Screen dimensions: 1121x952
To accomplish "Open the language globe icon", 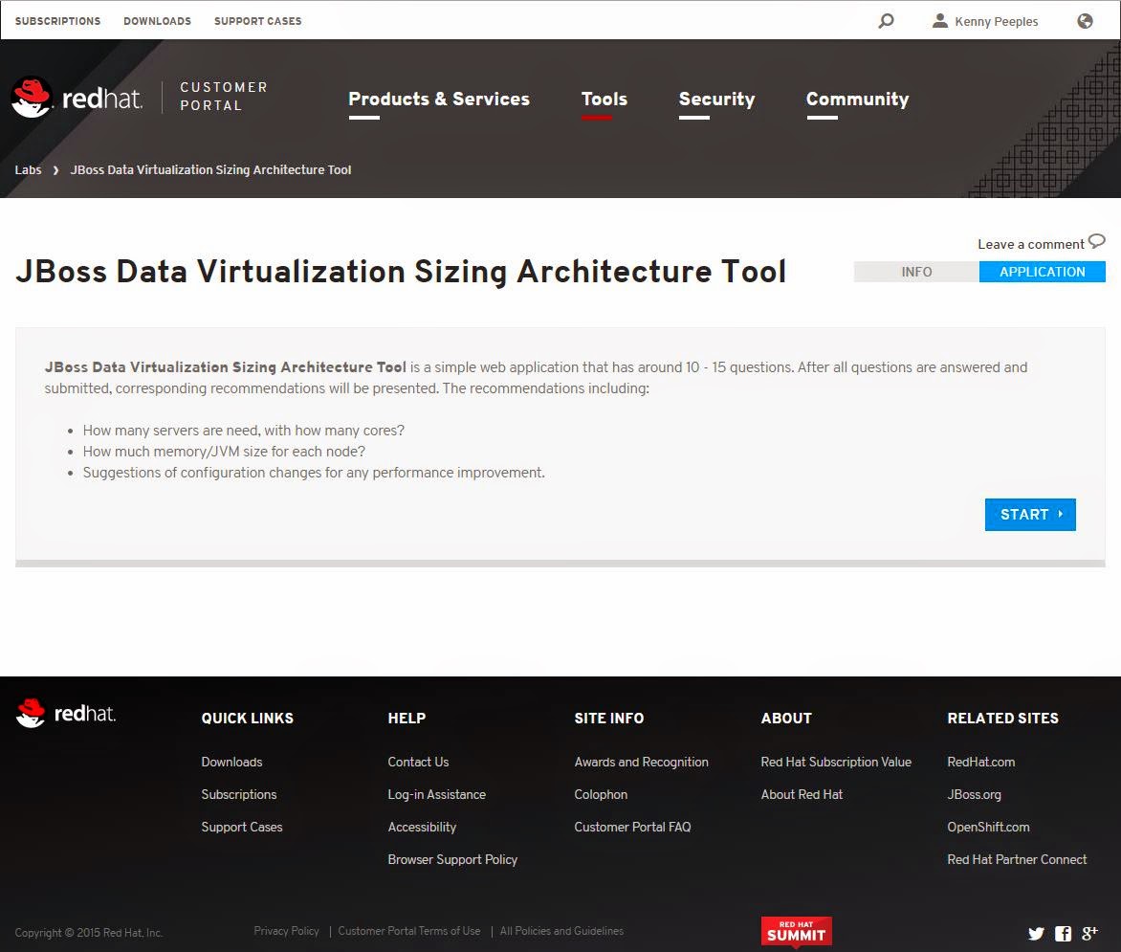I will click(x=1085, y=21).
